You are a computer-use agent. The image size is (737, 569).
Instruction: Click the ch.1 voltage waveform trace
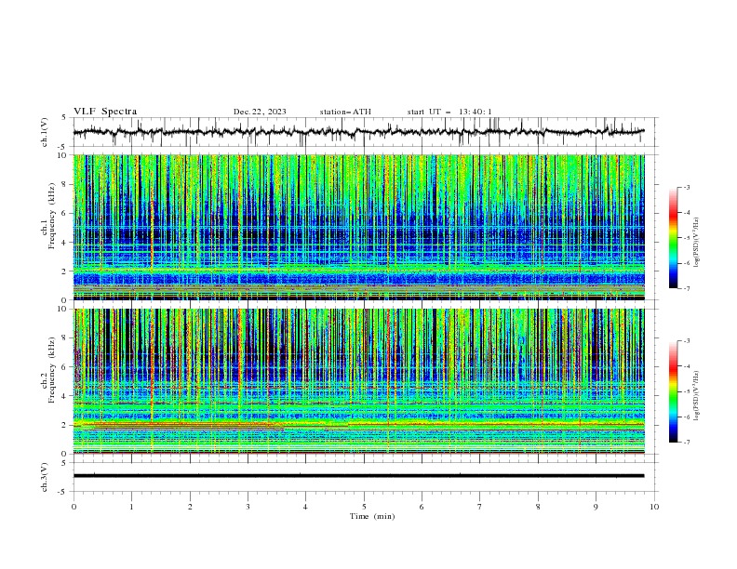point(358,132)
